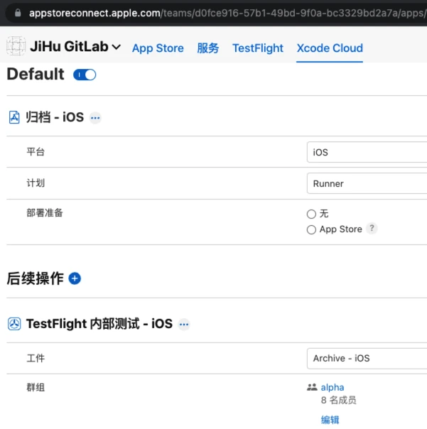Open the more options for 归档 - iOS
This screenshot has height=429, width=427.
click(95, 118)
